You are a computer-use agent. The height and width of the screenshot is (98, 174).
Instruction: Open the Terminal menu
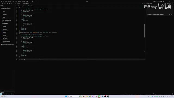[x=23, y=1]
